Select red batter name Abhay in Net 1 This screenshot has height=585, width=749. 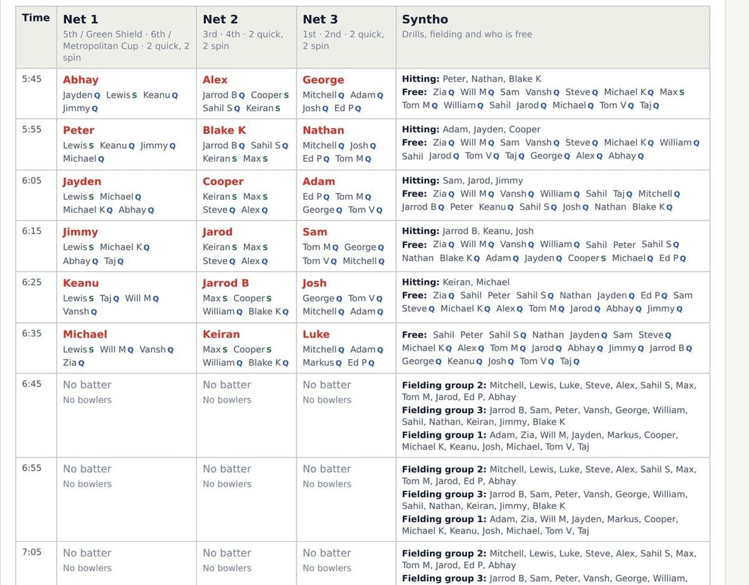click(x=81, y=80)
